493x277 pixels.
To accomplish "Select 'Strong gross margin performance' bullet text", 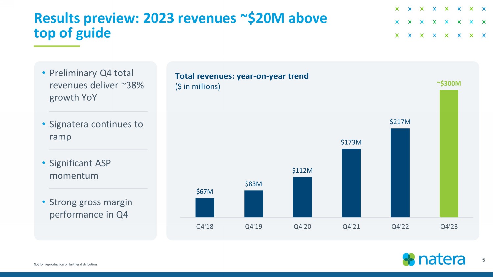I will pos(91,208).
